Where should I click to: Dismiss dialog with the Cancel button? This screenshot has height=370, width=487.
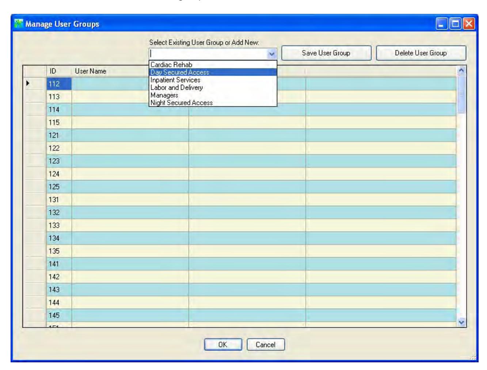pyautogui.click(x=266, y=344)
